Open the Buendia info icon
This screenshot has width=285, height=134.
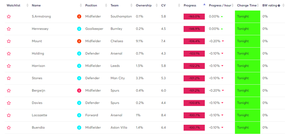click(x=79, y=128)
